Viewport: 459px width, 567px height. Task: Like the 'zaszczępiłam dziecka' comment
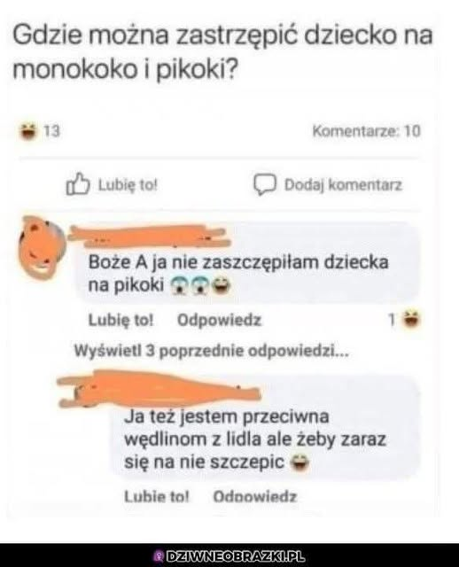click(x=121, y=320)
